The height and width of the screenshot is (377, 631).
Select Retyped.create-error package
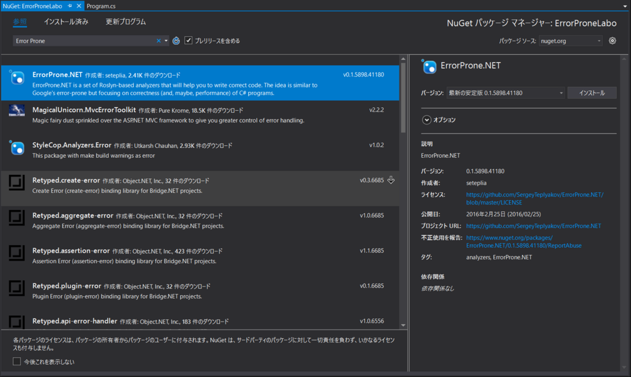[200, 188]
